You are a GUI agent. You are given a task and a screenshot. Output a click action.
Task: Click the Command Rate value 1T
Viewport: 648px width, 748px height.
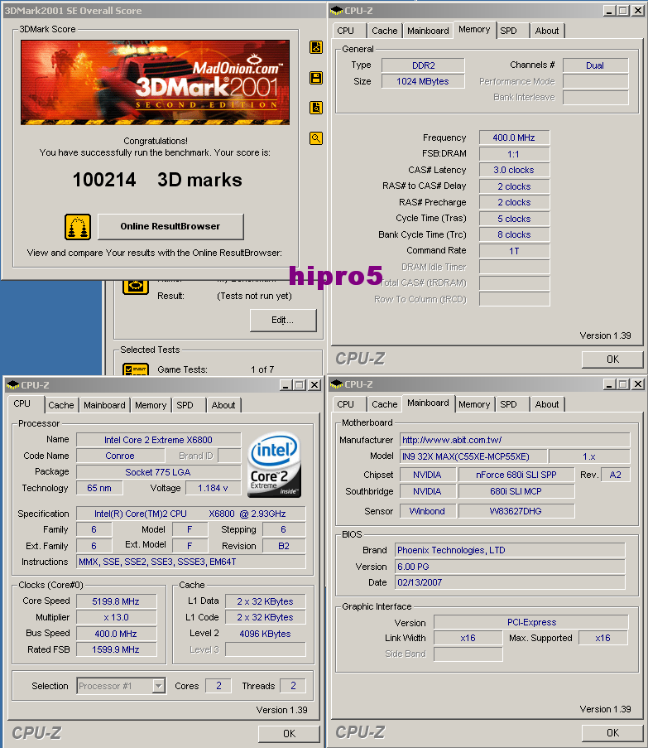click(x=514, y=251)
